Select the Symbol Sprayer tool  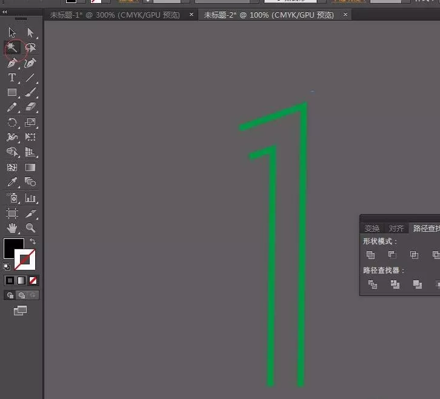(x=12, y=198)
